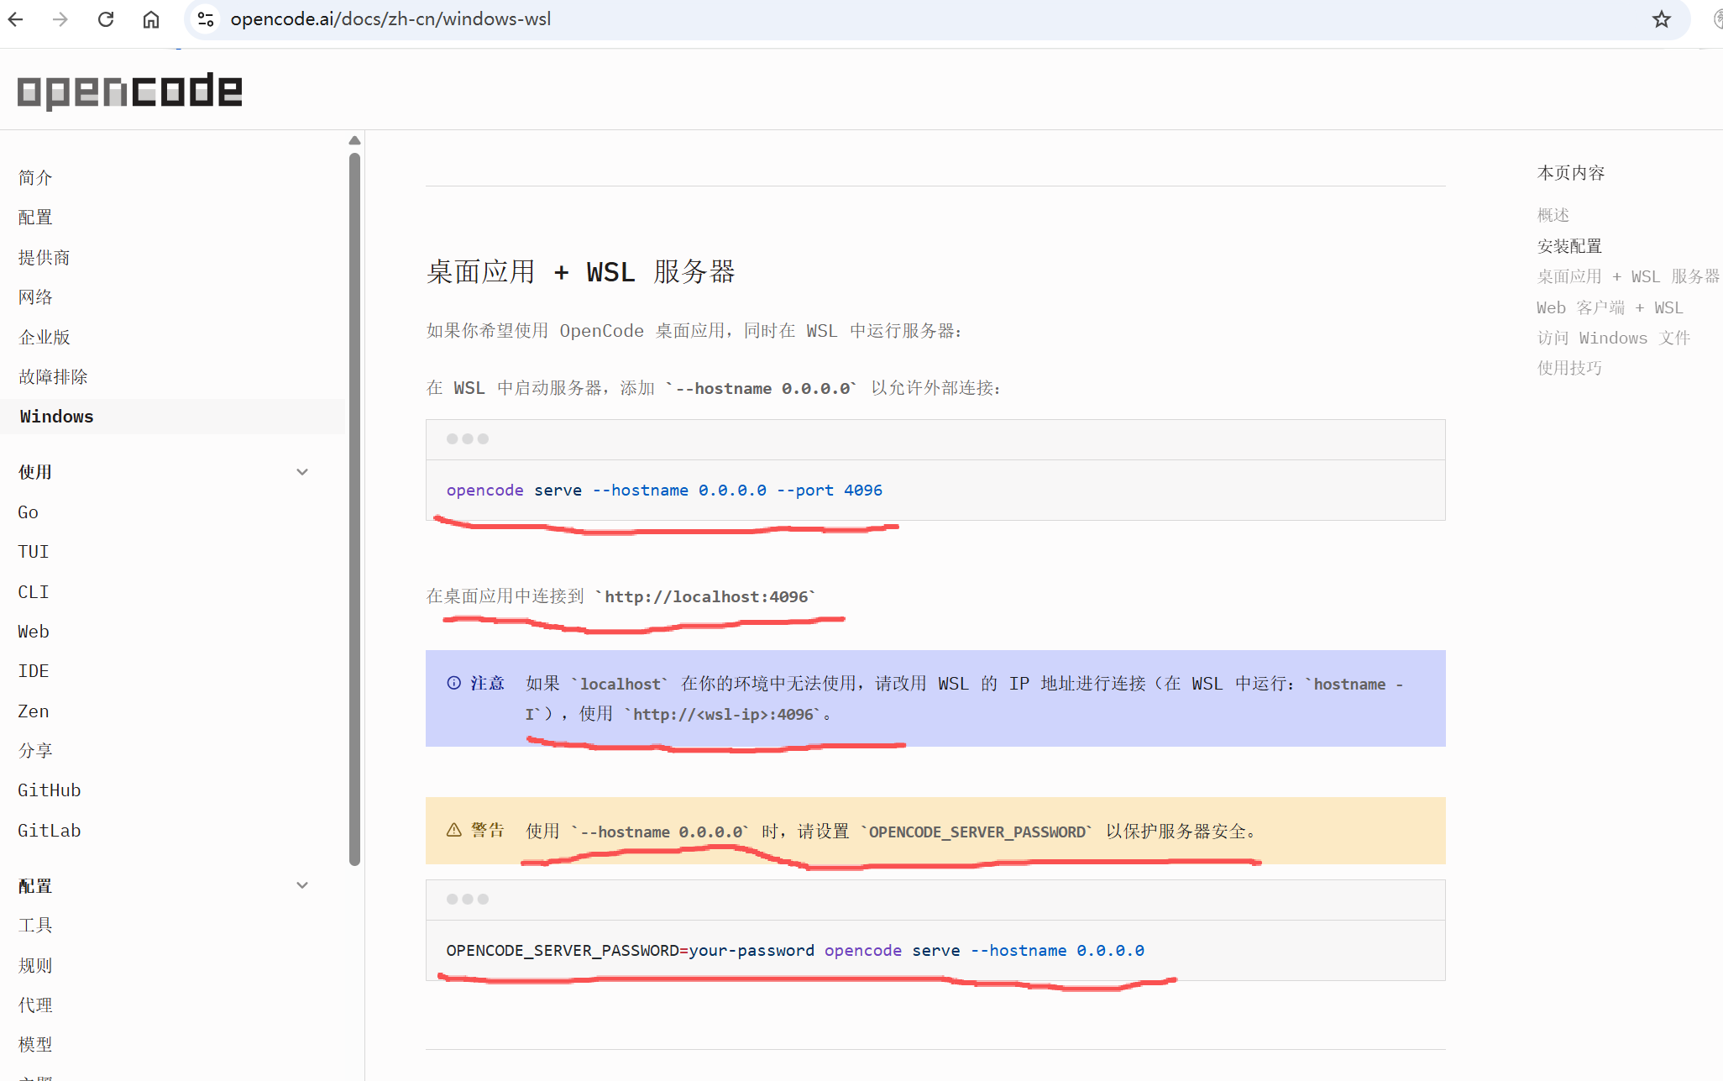Open the 工具 sidebar page
Viewport: 1723px width, 1081px height.
(35, 926)
